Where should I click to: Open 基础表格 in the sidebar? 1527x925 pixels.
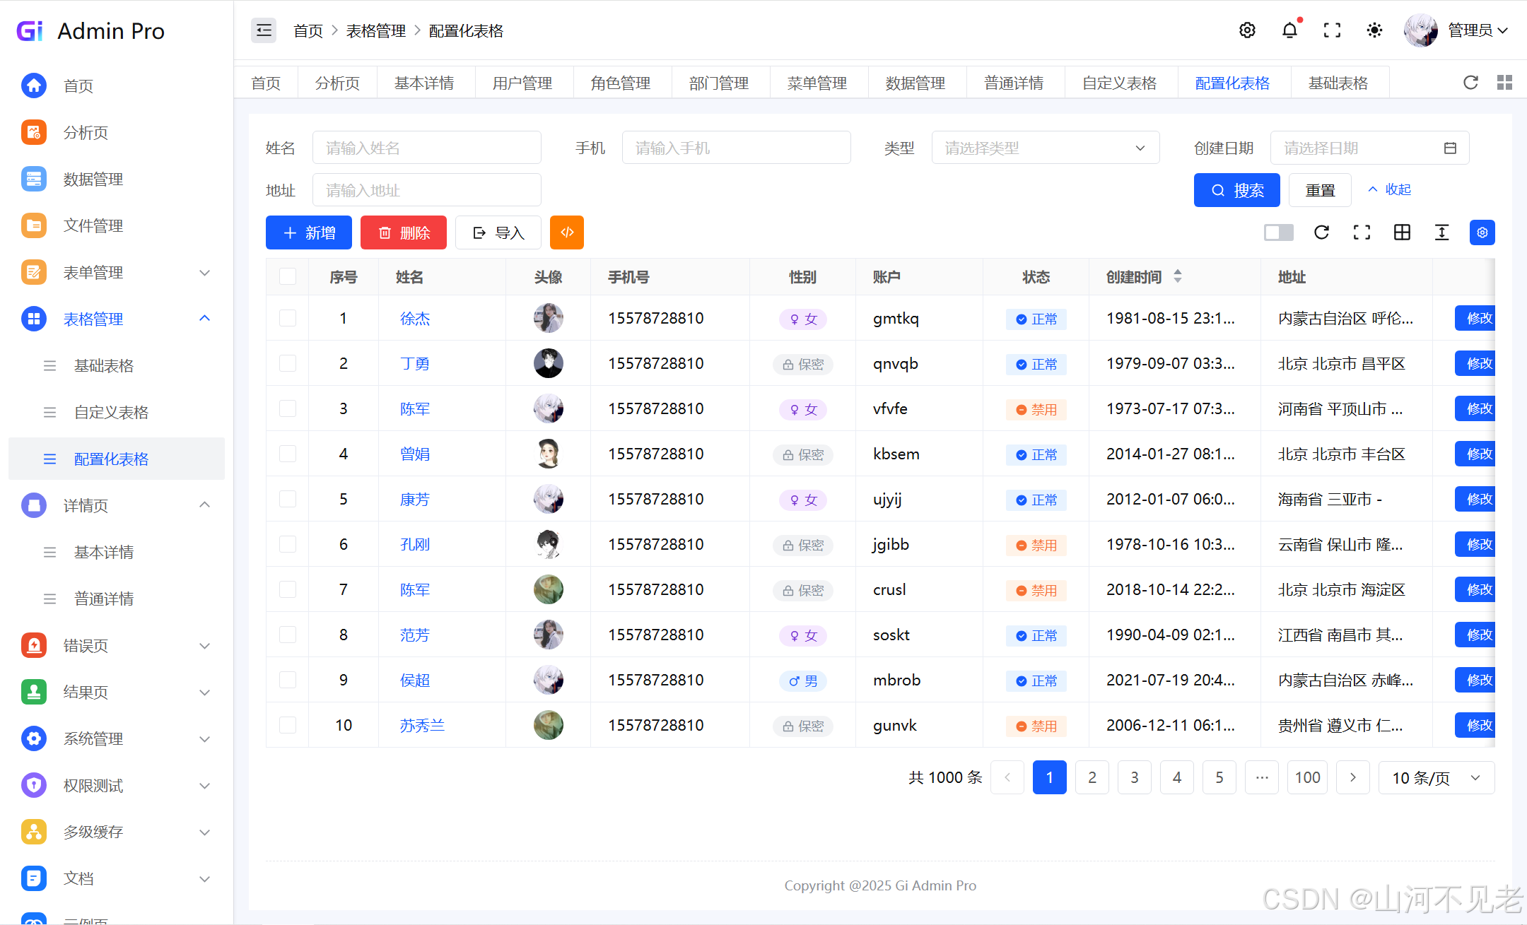pos(104,365)
